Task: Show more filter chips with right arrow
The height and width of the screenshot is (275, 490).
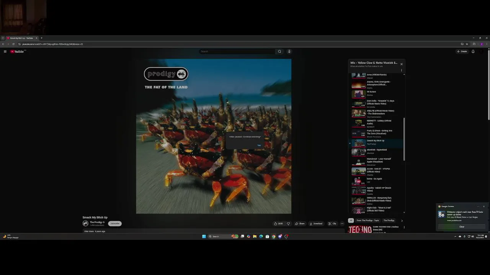Action: click(x=402, y=220)
